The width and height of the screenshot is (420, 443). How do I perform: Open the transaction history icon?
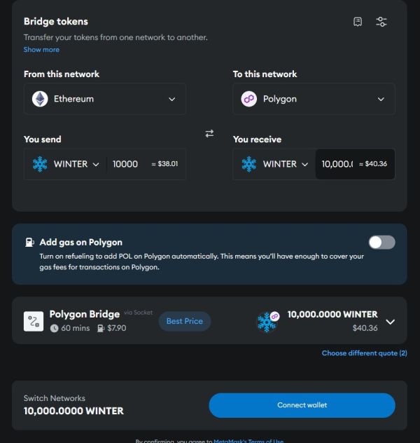[358, 22]
